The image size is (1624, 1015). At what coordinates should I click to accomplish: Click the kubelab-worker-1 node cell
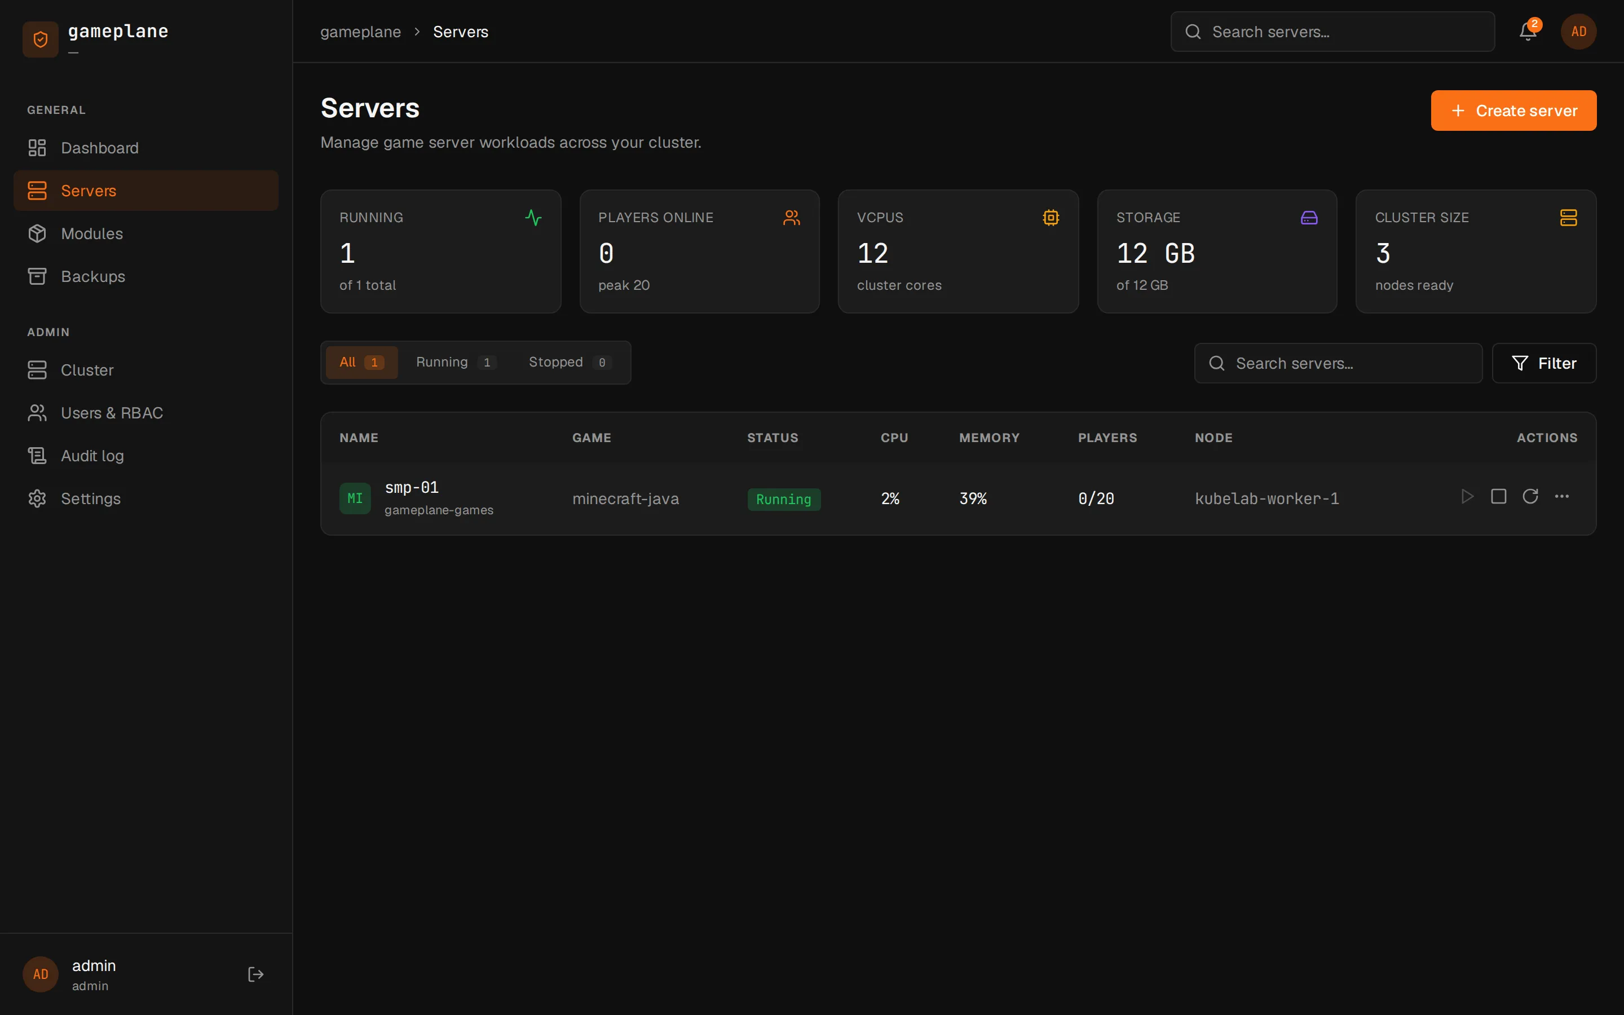[x=1266, y=499]
